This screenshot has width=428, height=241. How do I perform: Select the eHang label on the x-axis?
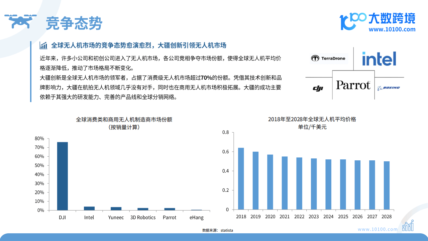[197, 217]
